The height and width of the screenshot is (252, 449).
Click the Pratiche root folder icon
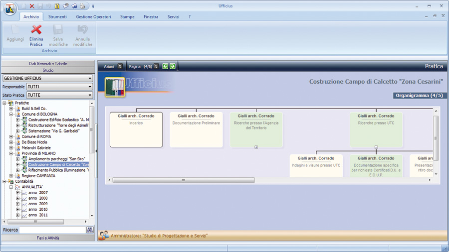coord(11,103)
